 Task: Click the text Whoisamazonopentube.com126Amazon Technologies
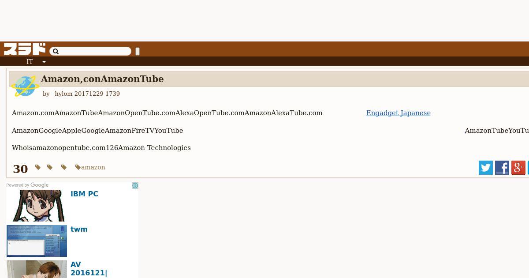[x=101, y=148]
